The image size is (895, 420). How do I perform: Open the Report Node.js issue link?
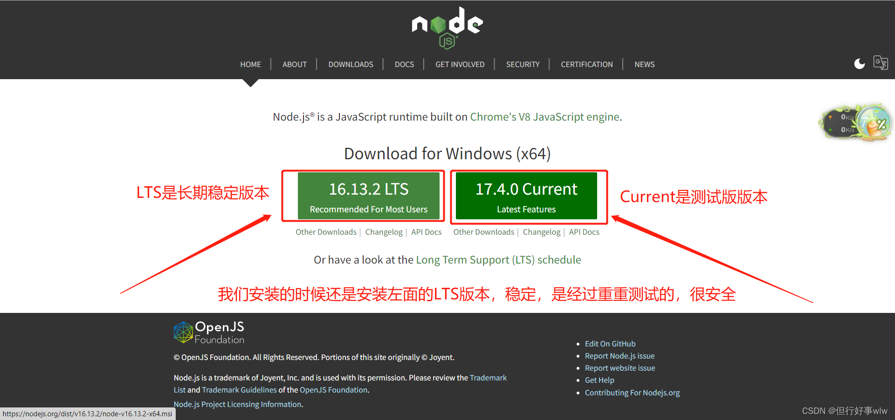coord(620,356)
